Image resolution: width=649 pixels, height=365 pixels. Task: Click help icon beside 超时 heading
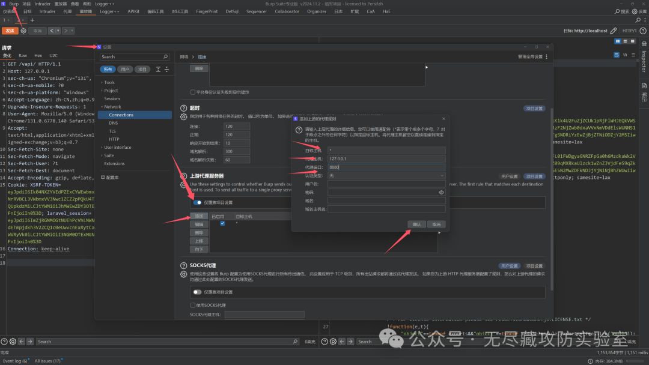[183, 108]
